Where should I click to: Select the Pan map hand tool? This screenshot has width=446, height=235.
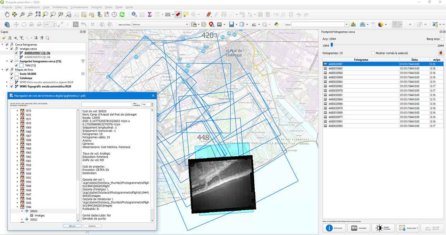[7, 14]
